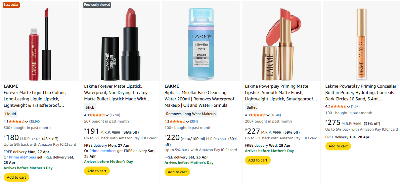400x186 pixels.
Task: Expand the 4.0 rating arrow beside 18.4K
Action: (x=268, y=115)
